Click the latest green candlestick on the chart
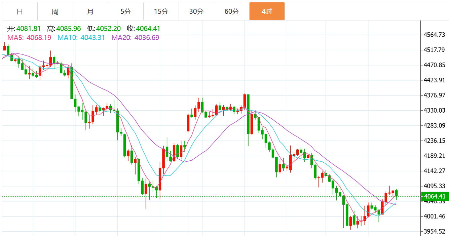This screenshot has width=449, height=236. click(397, 193)
